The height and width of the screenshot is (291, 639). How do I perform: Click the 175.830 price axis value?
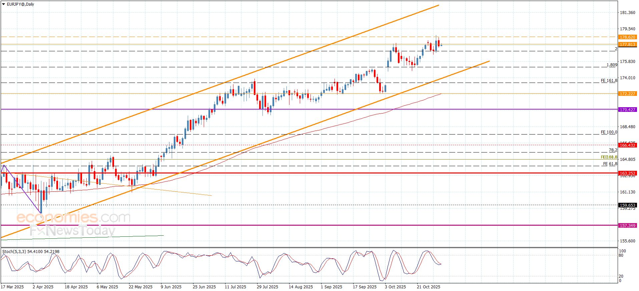627,62
